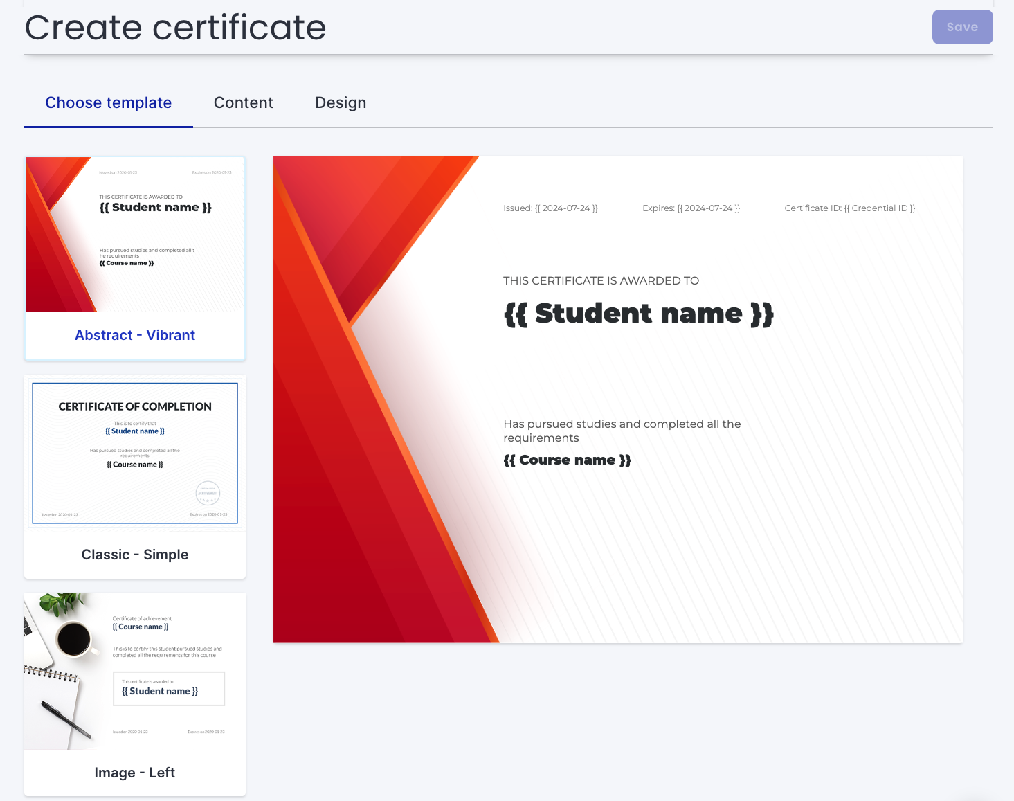Select the Classic - Simple template thumbnail
The height and width of the screenshot is (801, 1014).
click(x=135, y=452)
